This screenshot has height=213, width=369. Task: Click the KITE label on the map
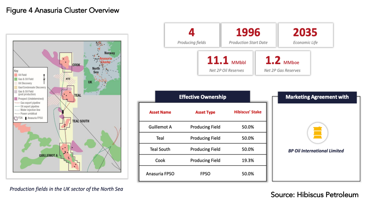tap(68, 79)
